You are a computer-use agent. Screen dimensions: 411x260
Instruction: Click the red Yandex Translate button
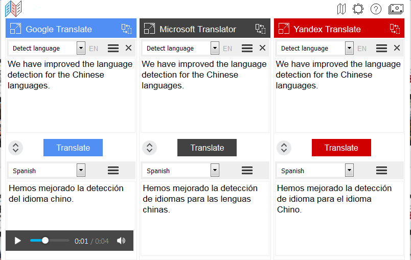click(x=341, y=148)
